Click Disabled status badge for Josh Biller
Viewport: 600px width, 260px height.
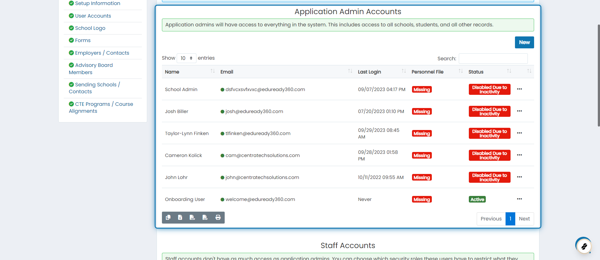point(490,111)
